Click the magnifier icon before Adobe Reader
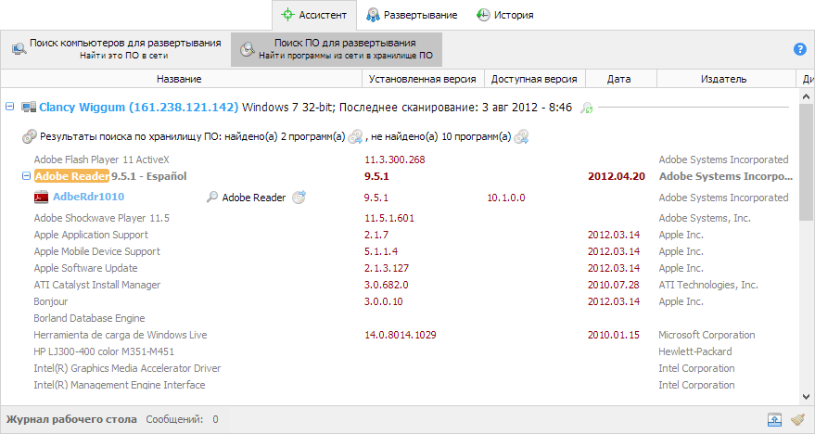This screenshot has width=815, height=434. coord(212,197)
